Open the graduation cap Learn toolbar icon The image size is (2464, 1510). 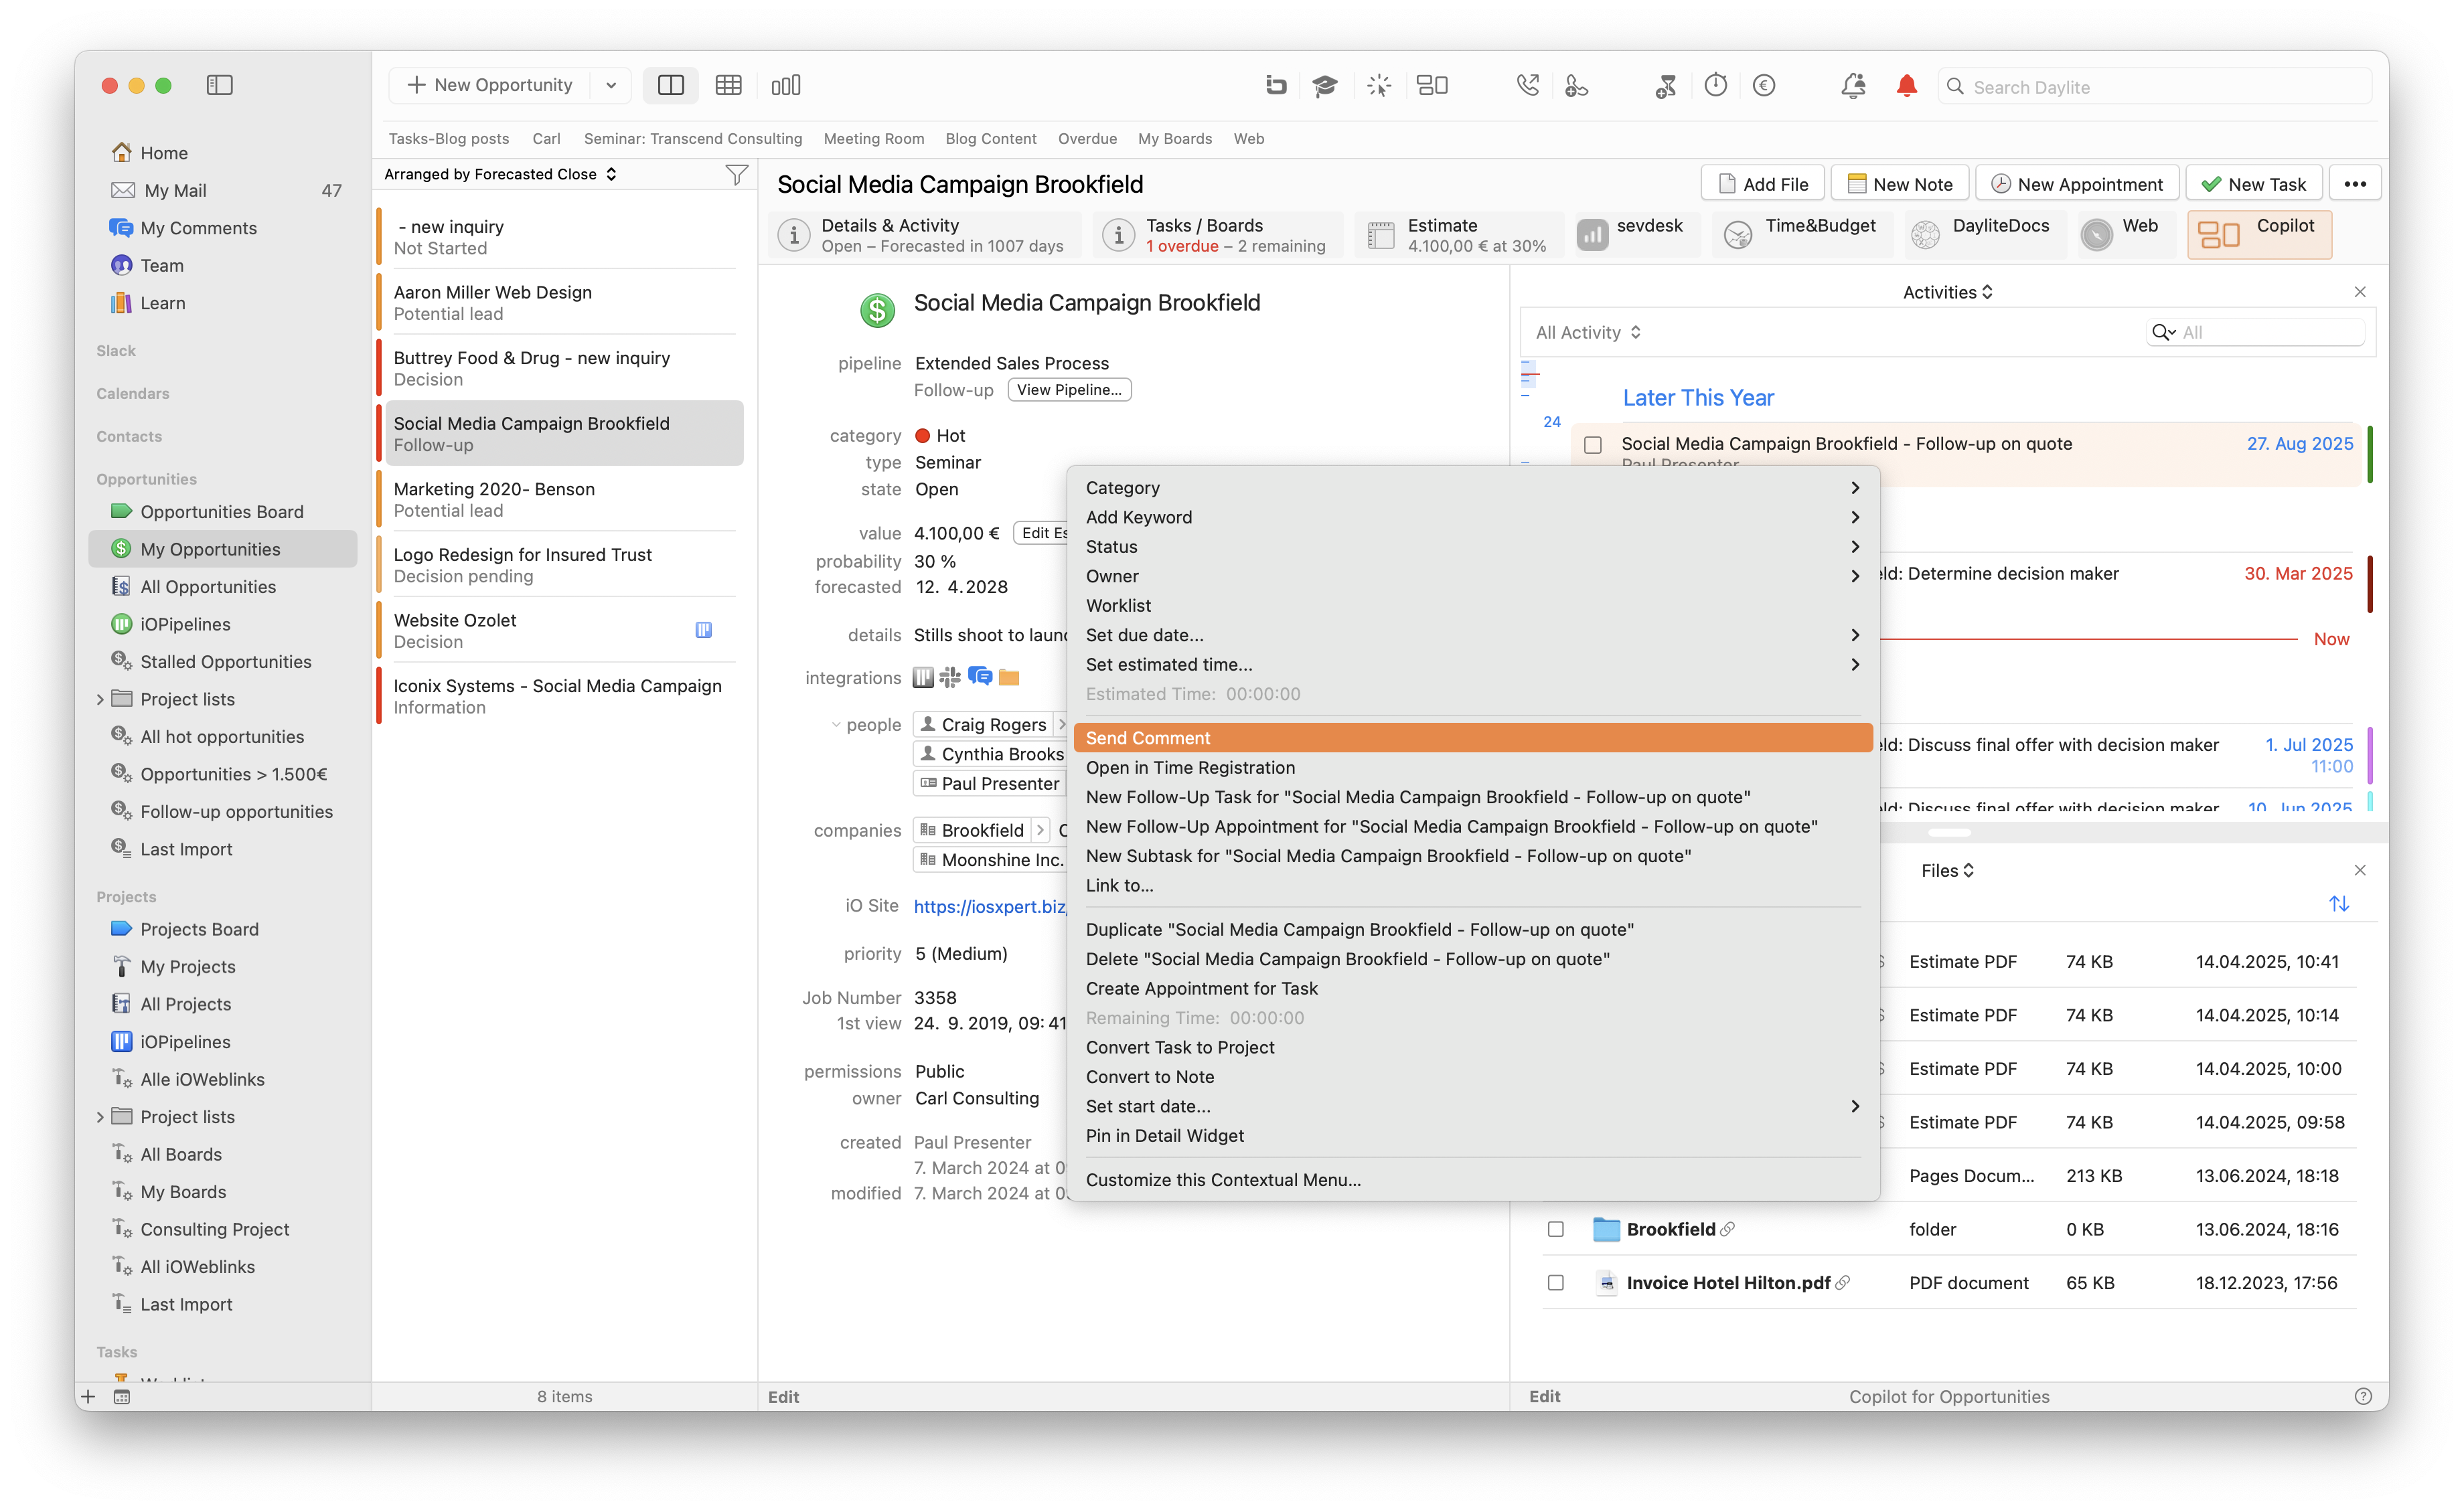coord(1325,86)
